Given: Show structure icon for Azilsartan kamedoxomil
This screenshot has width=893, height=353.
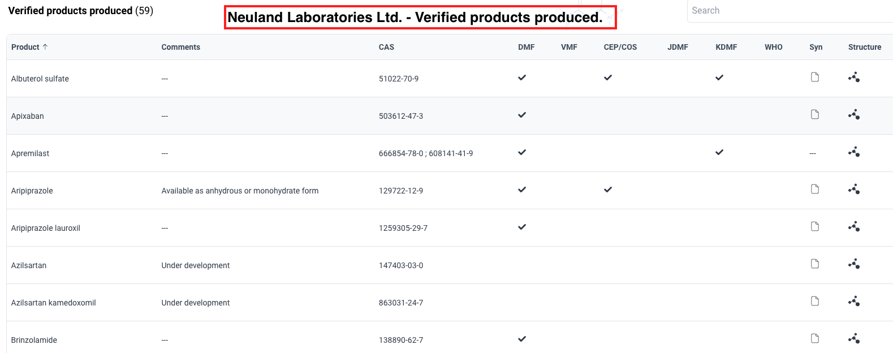Looking at the screenshot, I should 854,302.
